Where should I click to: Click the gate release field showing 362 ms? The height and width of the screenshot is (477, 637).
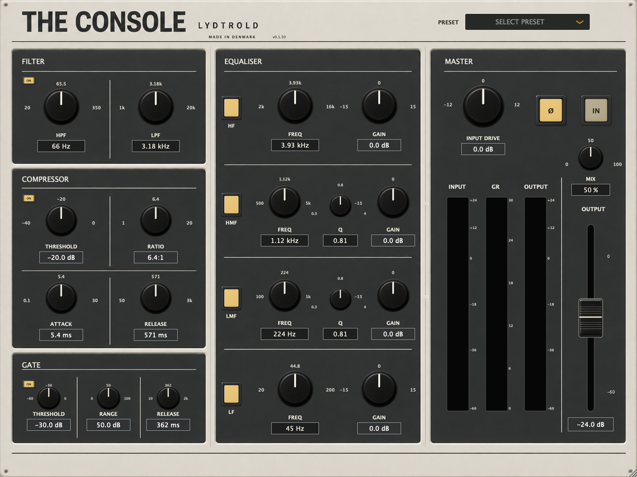pyautogui.click(x=168, y=425)
